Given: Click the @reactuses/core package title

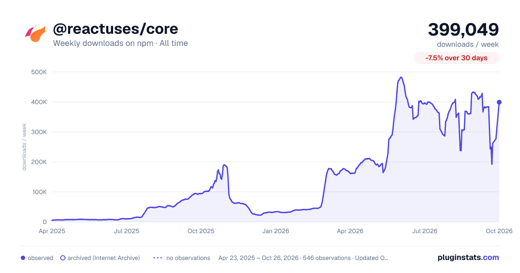Looking at the screenshot, I should tap(115, 29).
